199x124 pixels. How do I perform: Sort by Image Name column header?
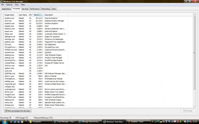coord(11,15)
